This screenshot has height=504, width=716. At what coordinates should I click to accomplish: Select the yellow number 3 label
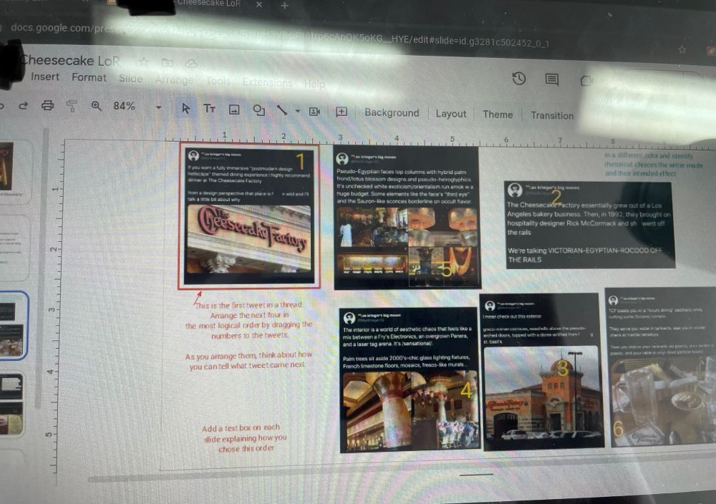pos(563,369)
